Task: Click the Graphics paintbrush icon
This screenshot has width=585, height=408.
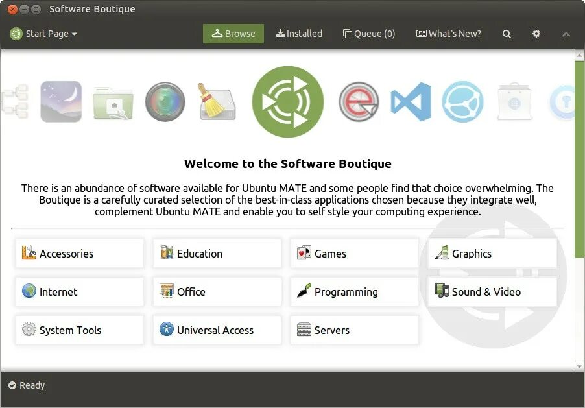Action: [442, 253]
